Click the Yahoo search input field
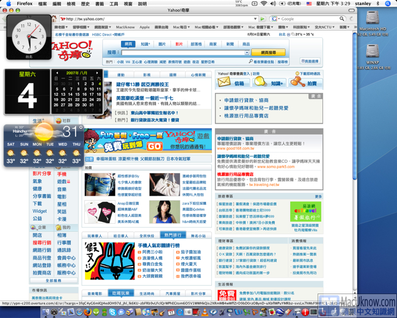The width and height of the screenshot is (397, 318). tap(186, 53)
